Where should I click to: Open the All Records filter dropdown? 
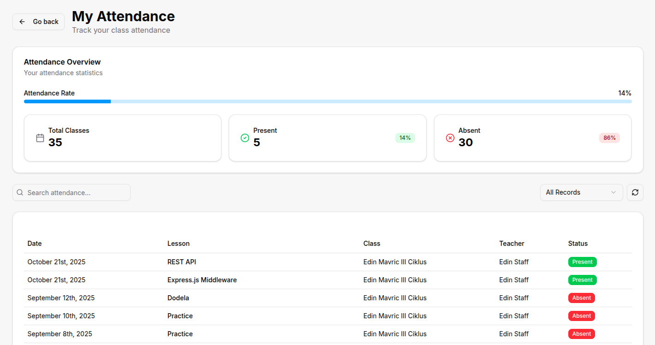581,192
